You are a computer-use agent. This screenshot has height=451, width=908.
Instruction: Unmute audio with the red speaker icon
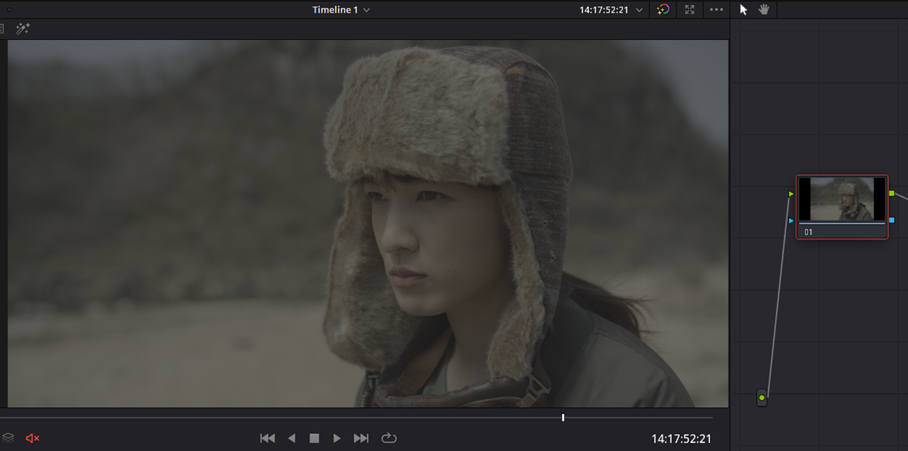(33, 438)
